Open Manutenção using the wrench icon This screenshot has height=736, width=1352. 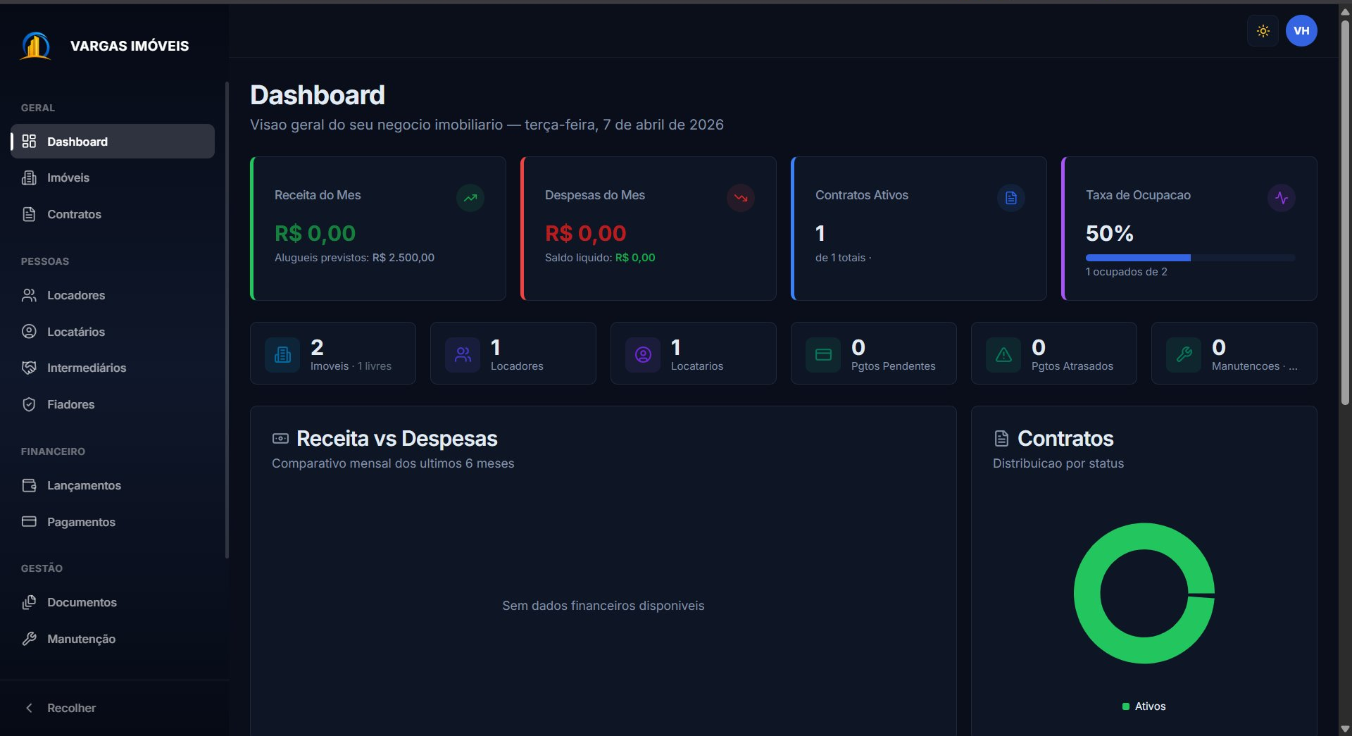pos(29,639)
